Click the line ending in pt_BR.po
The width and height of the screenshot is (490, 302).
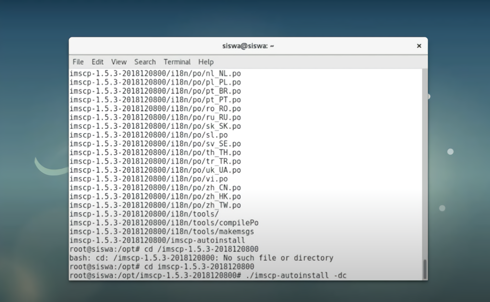click(156, 91)
